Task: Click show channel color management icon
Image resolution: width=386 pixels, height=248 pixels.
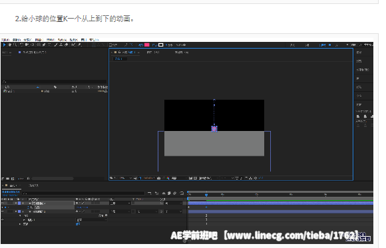Action: (x=168, y=178)
